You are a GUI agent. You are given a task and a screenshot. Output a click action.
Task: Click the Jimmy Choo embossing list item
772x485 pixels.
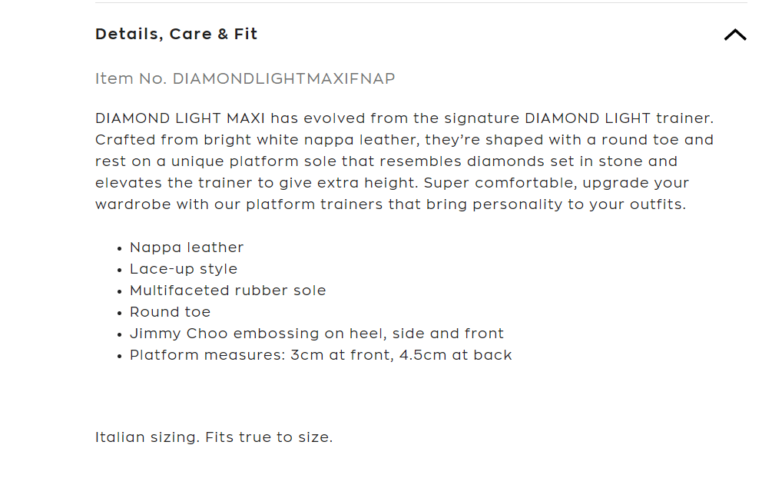point(316,334)
